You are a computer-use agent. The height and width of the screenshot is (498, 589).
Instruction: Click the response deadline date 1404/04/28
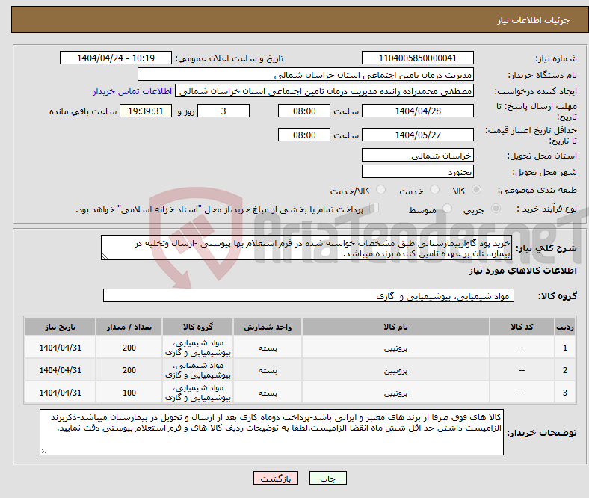pyautogui.click(x=417, y=111)
